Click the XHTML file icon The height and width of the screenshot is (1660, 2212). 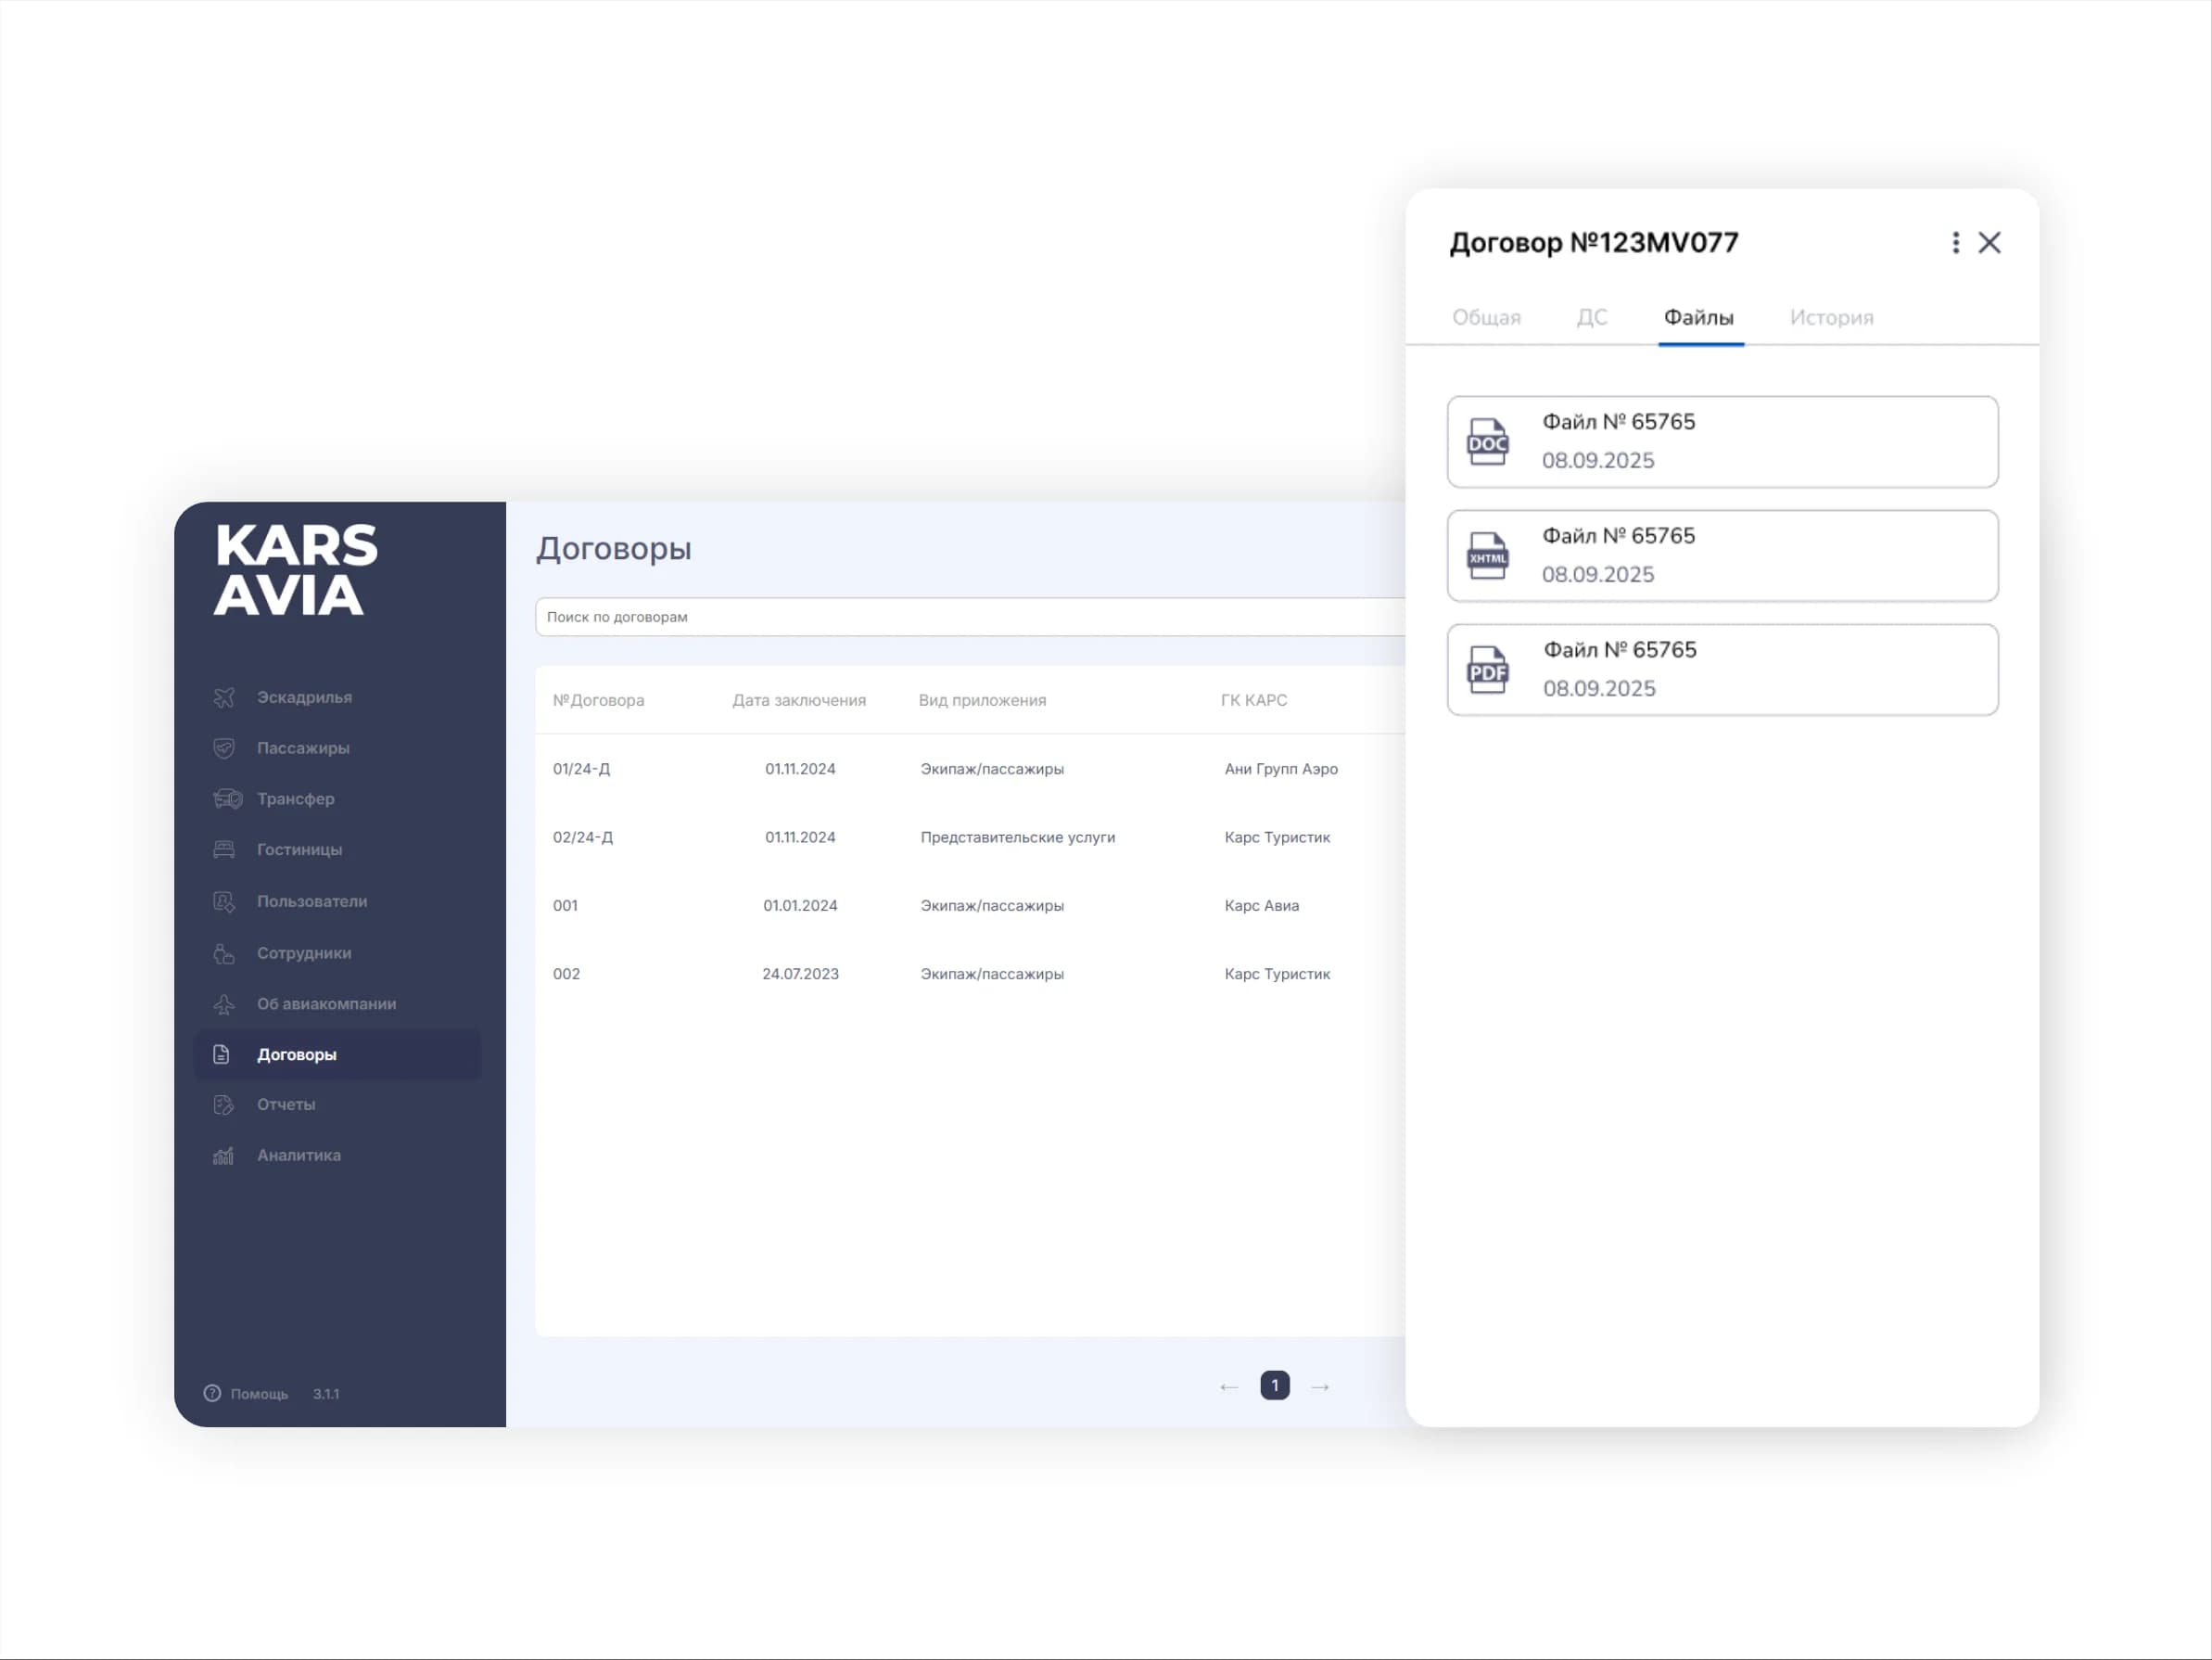click(x=1488, y=556)
